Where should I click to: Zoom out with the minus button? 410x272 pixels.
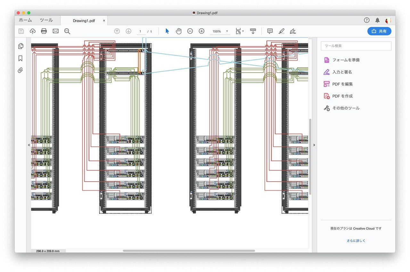[x=190, y=31]
